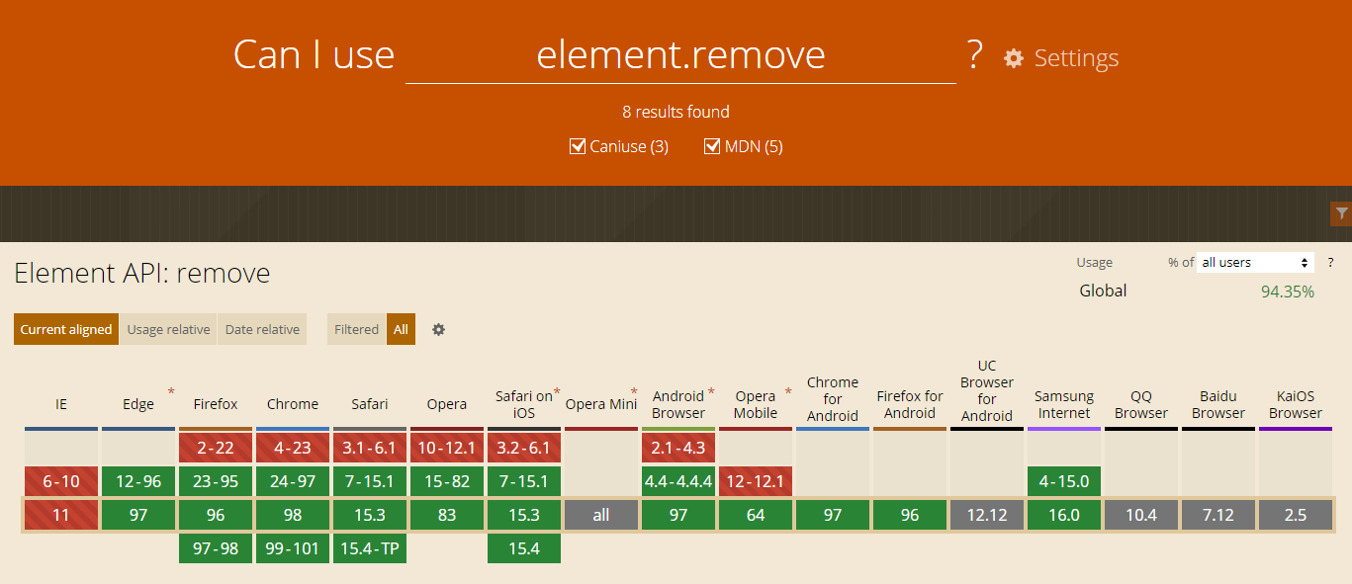This screenshot has width=1352, height=584.
Task: Click Safari 3.1-6.1 cell
Action: click(x=370, y=448)
